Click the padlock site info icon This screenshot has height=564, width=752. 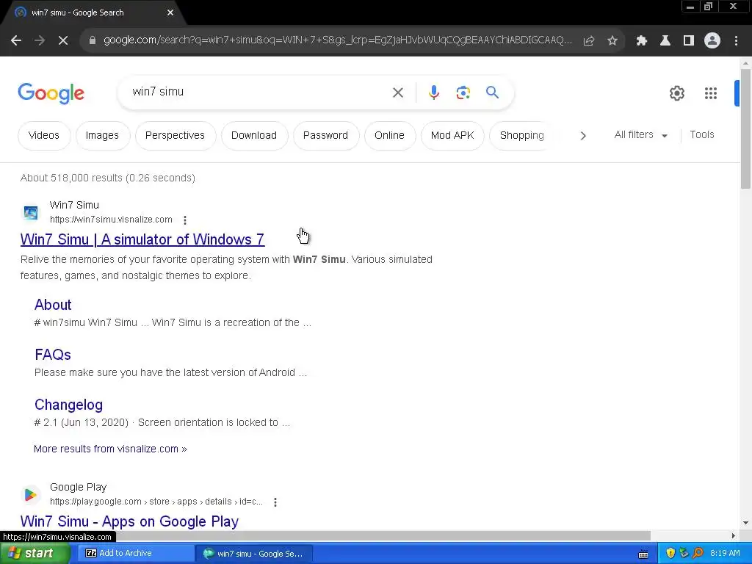[92, 41]
